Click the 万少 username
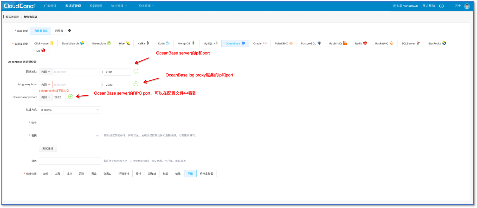 coord(458,6)
